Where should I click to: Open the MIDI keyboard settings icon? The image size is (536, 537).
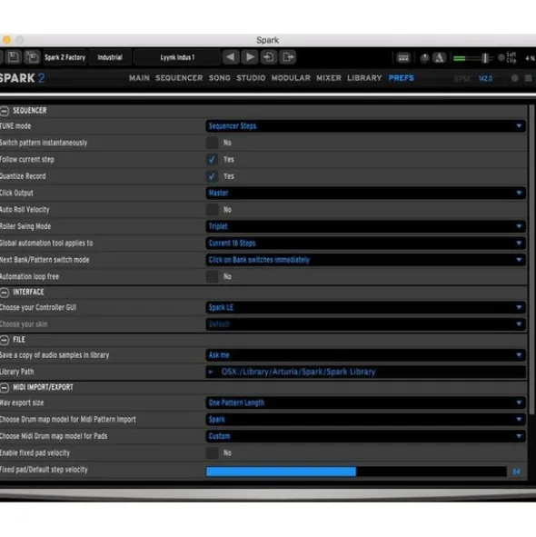[x=403, y=57]
